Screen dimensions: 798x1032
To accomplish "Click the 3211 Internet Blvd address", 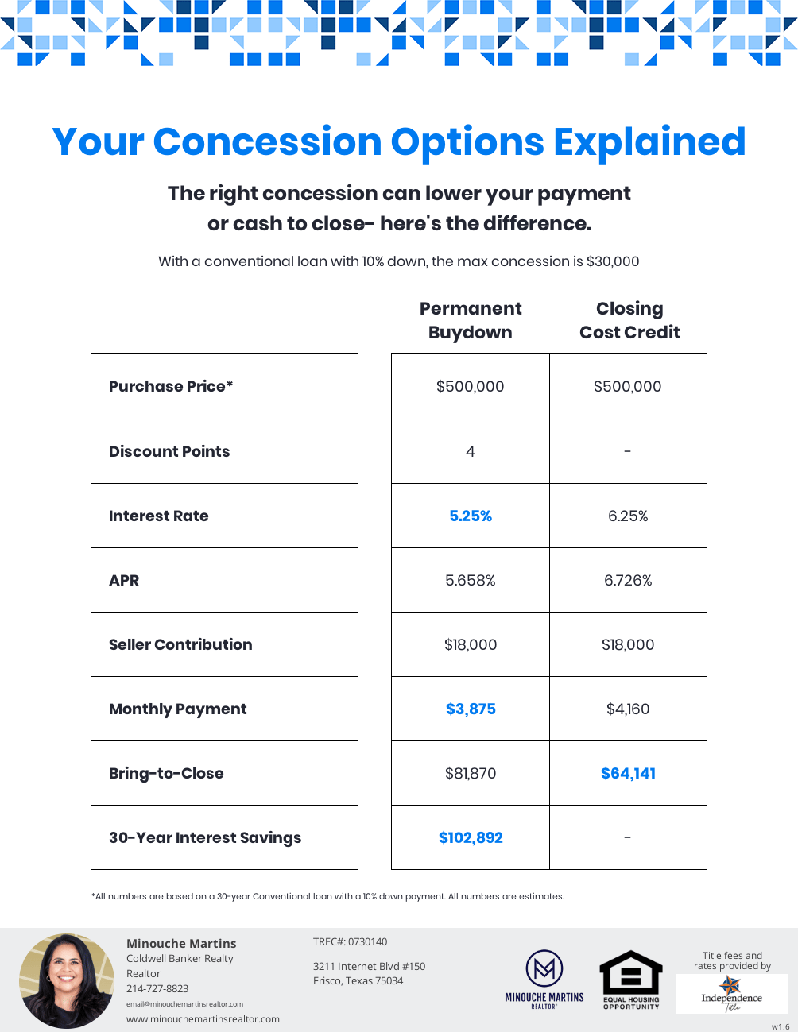I will click(369, 967).
